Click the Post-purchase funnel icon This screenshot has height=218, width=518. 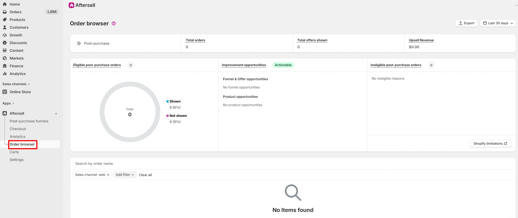click(79, 43)
